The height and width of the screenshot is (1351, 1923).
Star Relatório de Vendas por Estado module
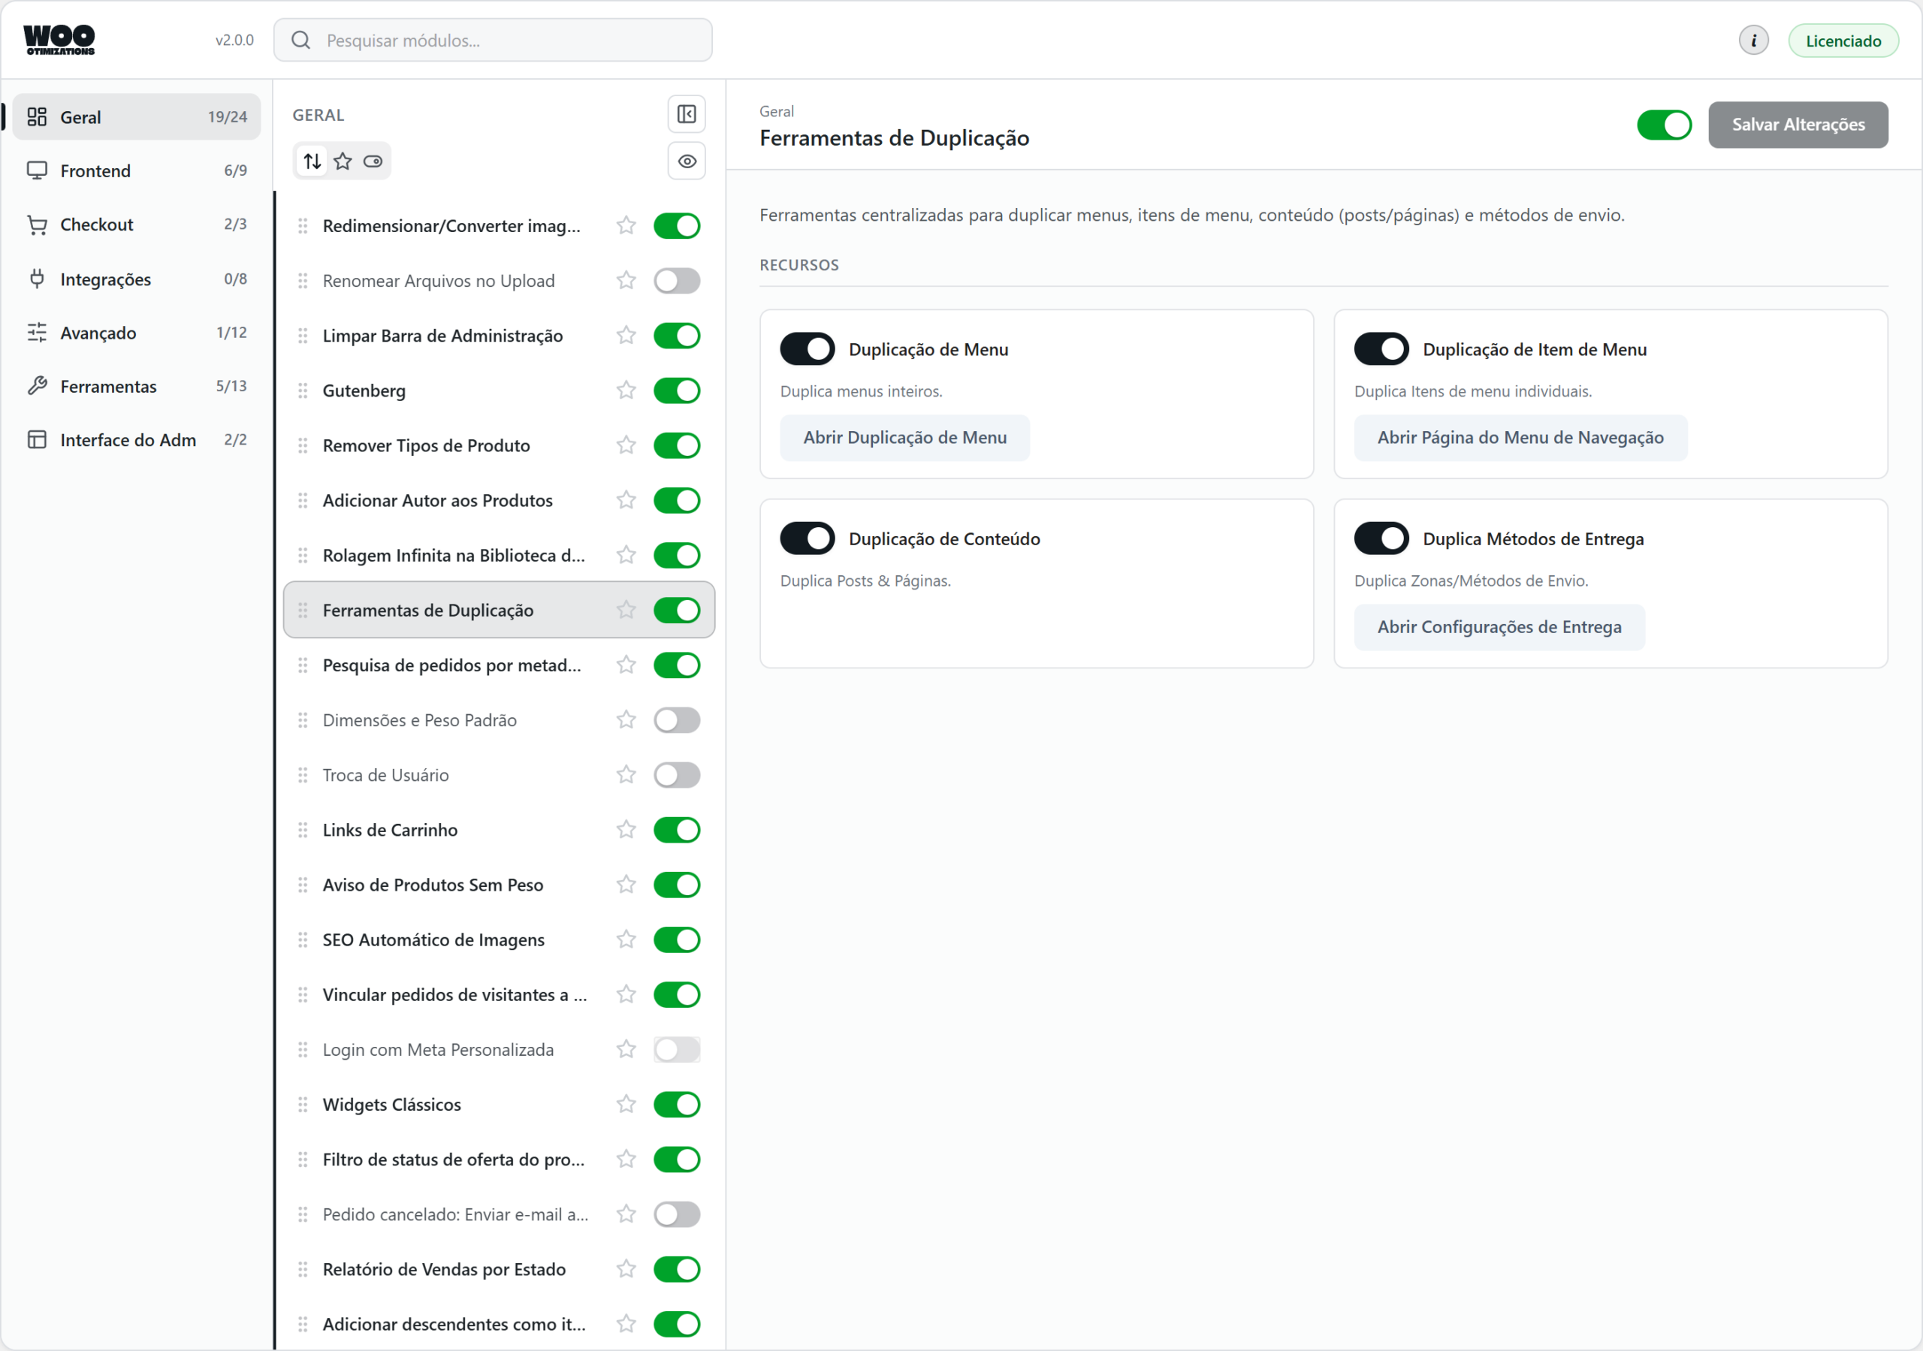click(x=626, y=1269)
